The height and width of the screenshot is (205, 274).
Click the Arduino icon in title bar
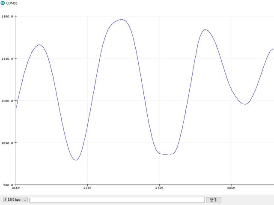click(x=3, y=3)
